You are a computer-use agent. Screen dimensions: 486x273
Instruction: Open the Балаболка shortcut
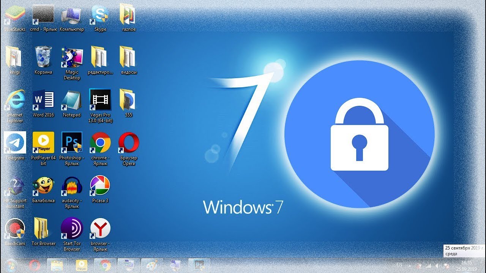point(43,189)
